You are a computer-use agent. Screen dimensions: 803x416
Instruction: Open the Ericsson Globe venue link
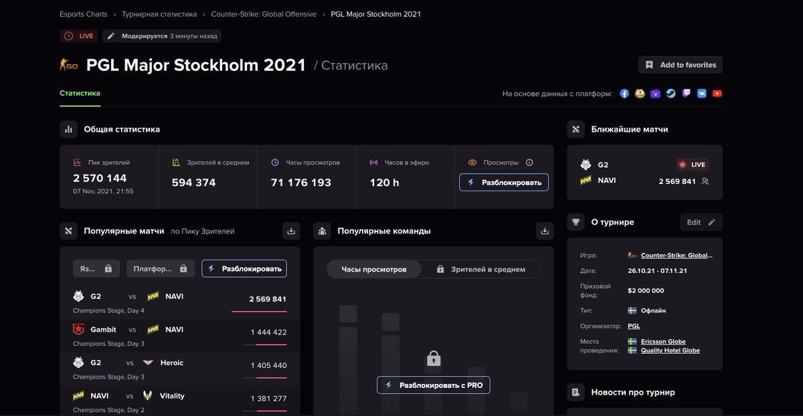coord(663,342)
